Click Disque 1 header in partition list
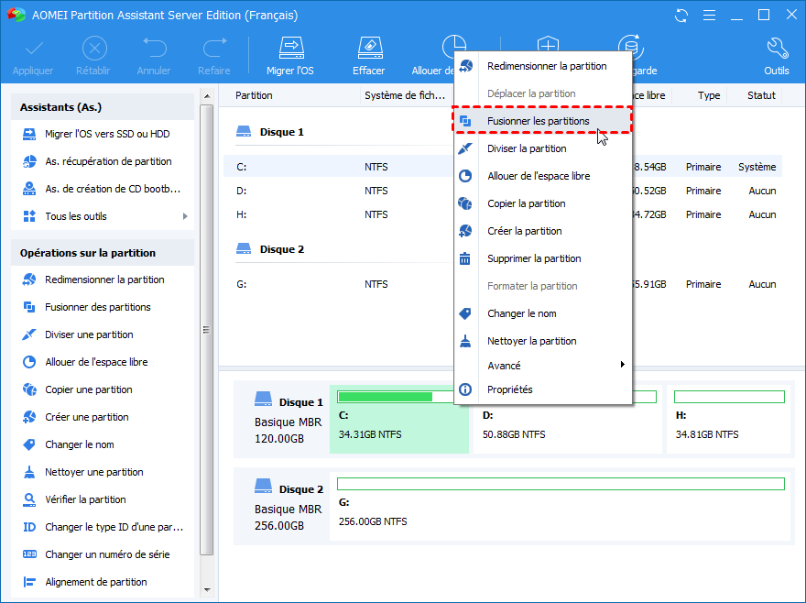The width and height of the screenshot is (806, 603). pyautogui.click(x=270, y=132)
